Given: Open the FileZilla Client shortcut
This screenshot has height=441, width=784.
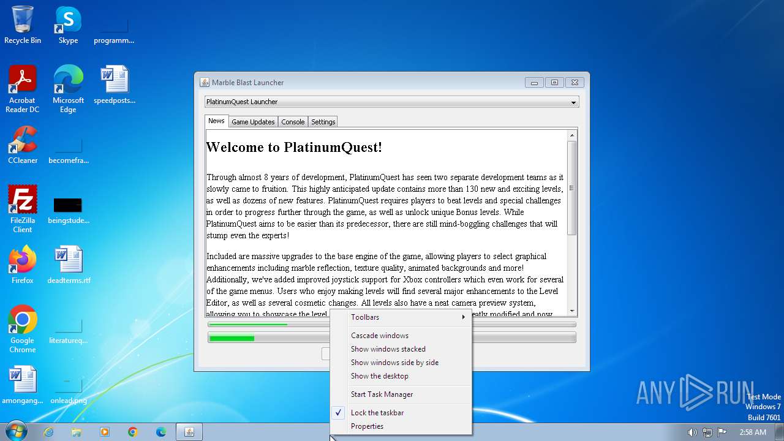Looking at the screenshot, I should pos(23,209).
